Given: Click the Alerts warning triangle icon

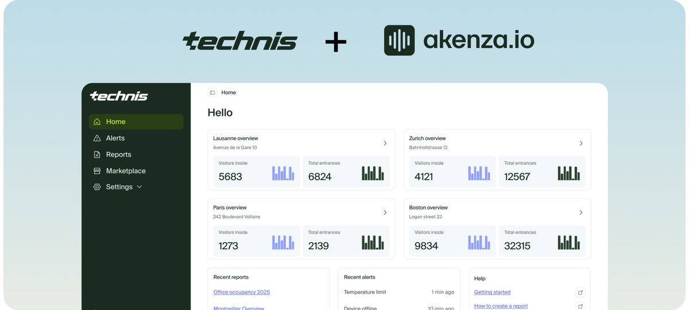Looking at the screenshot, I should tap(97, 138).
